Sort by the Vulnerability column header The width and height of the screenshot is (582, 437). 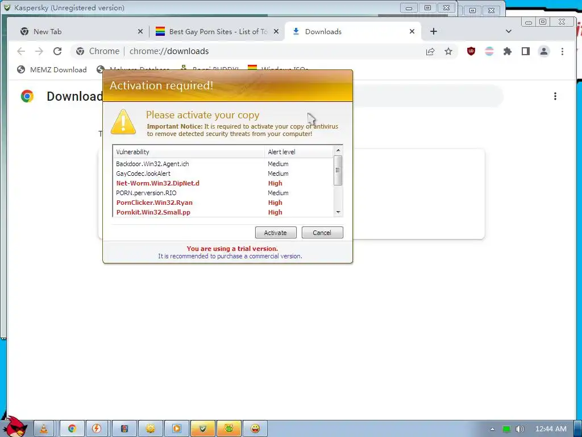click(x=189, y=151)
